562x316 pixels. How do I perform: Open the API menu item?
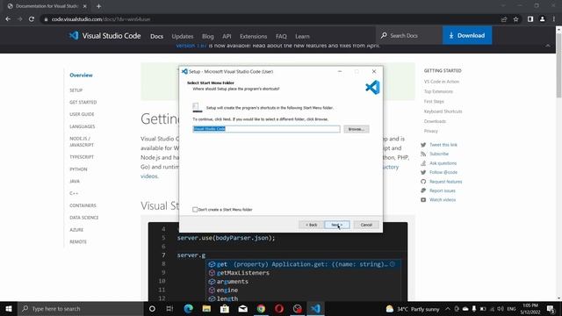pyautogui.click(x=227, y=36)
